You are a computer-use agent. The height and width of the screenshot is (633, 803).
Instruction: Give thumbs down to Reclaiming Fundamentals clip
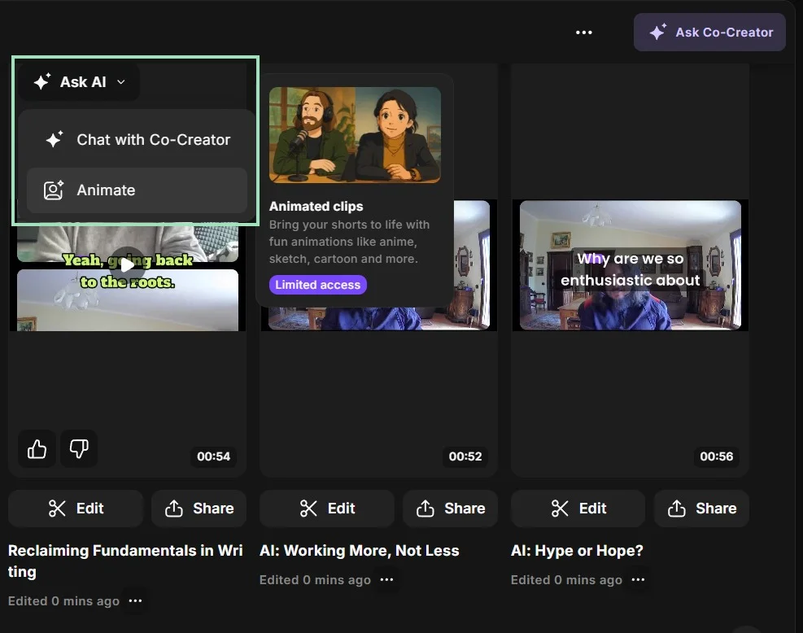click(79, 448)
